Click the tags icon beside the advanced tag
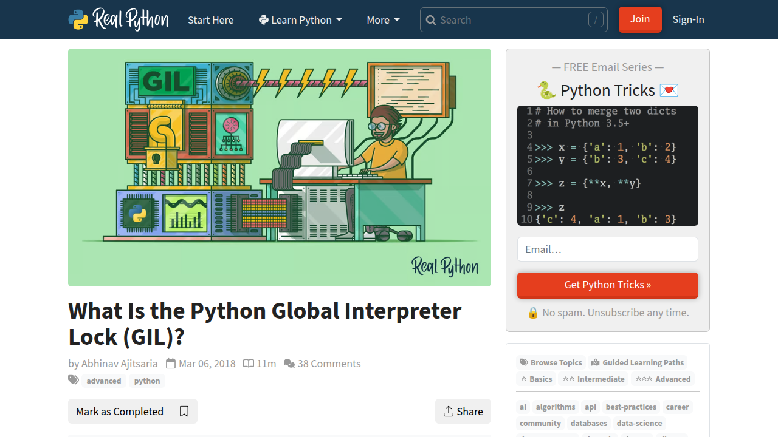778x437 pixels. click(x=74, y=380)
